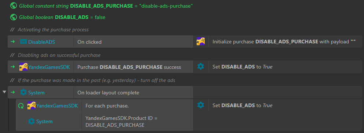364x133 pixels.
Task: Click YandexGamesSDK icon in For each purchase row
Action: pos(31,106)
